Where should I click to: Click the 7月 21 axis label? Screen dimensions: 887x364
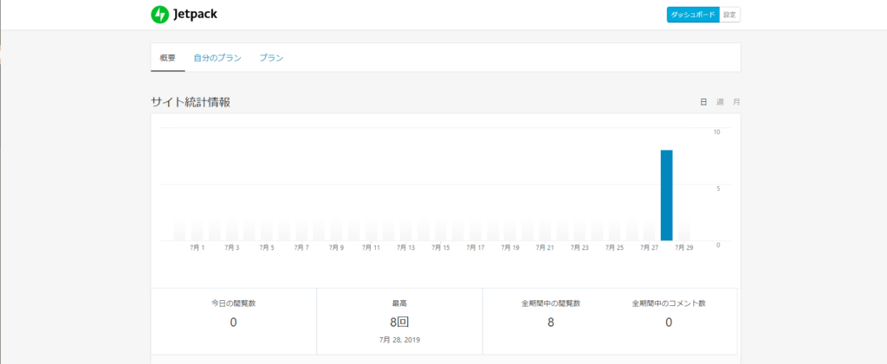point(544,247)
